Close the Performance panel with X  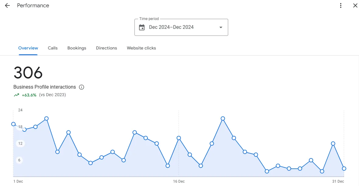click(355, 5)
